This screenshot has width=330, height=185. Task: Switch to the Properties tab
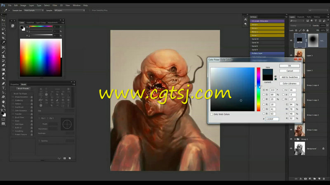coord(15,84)
